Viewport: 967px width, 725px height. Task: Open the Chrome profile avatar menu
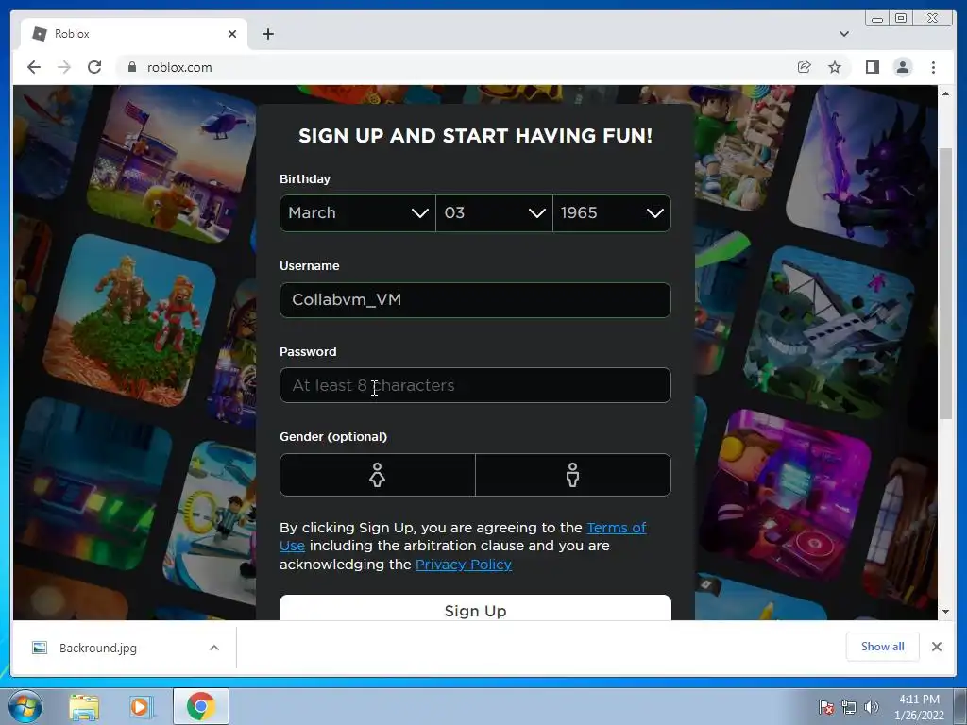[x=902, y=67]
